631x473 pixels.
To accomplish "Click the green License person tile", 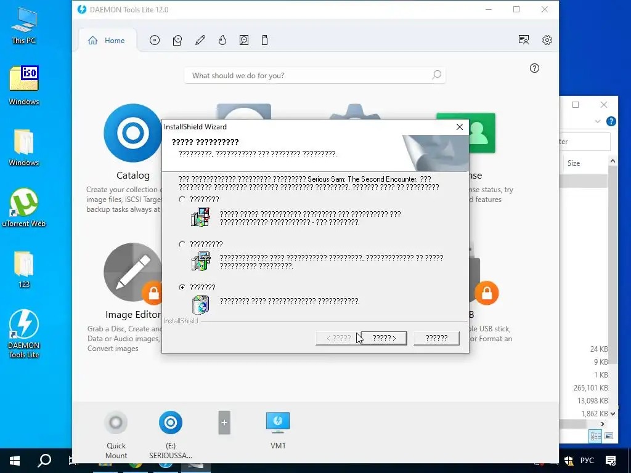I will coord(482,133).
